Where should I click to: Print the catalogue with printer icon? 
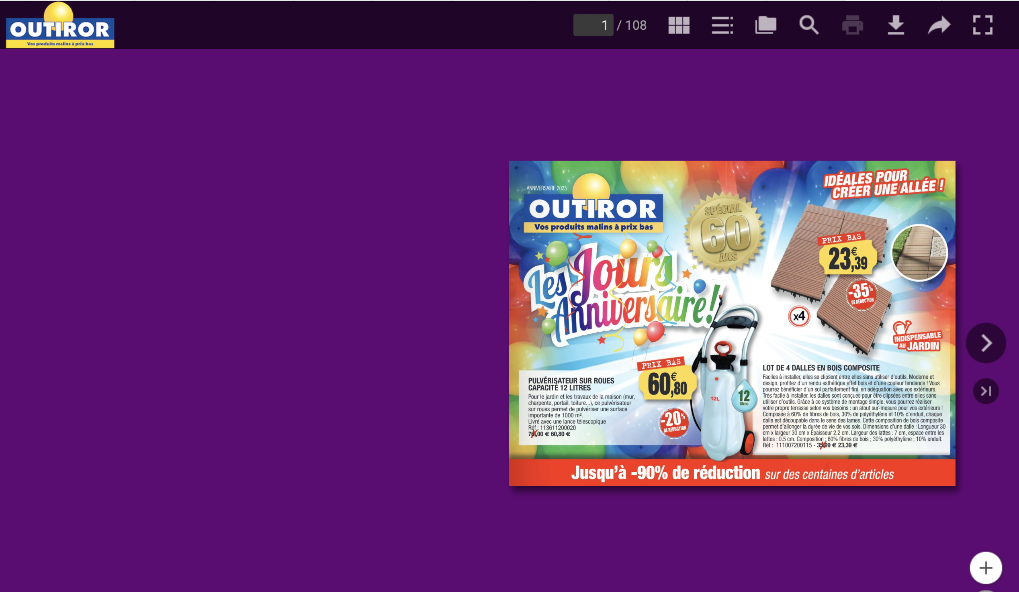852,25
